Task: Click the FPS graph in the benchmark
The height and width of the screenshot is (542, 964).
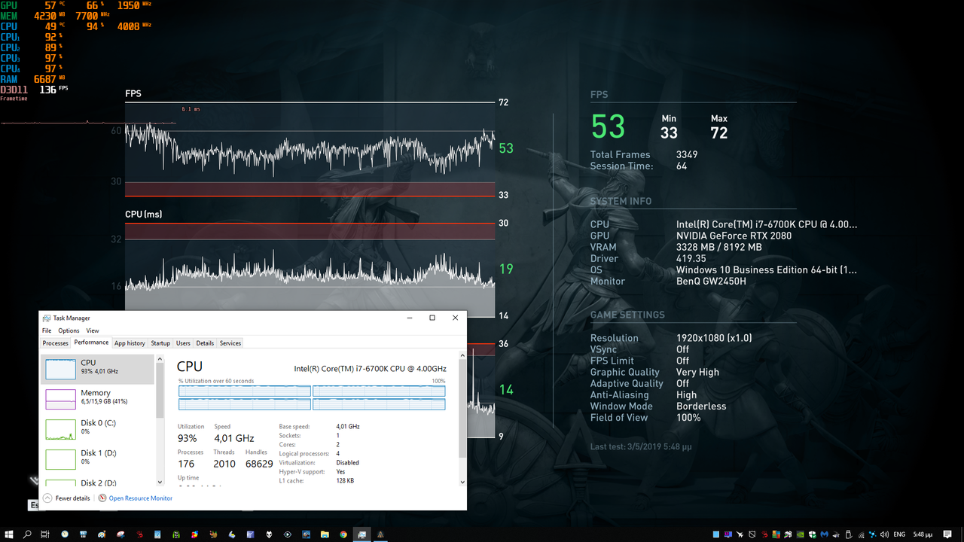Action: pos(310,148)
